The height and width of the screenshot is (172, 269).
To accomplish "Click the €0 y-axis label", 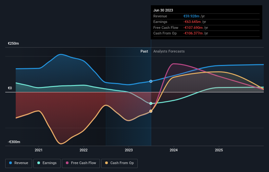I will click(x=10, y=88).
